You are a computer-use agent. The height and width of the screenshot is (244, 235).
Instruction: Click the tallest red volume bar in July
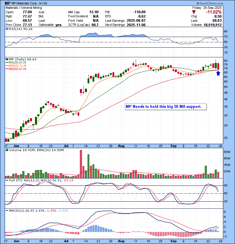tap(81, 164)
